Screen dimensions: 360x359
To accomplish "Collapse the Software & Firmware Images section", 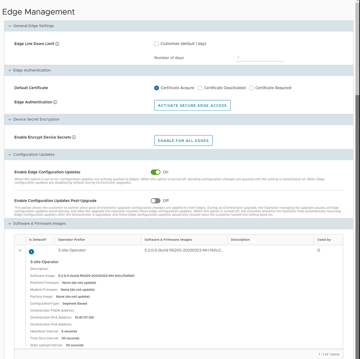I will (x=10, y=223).
